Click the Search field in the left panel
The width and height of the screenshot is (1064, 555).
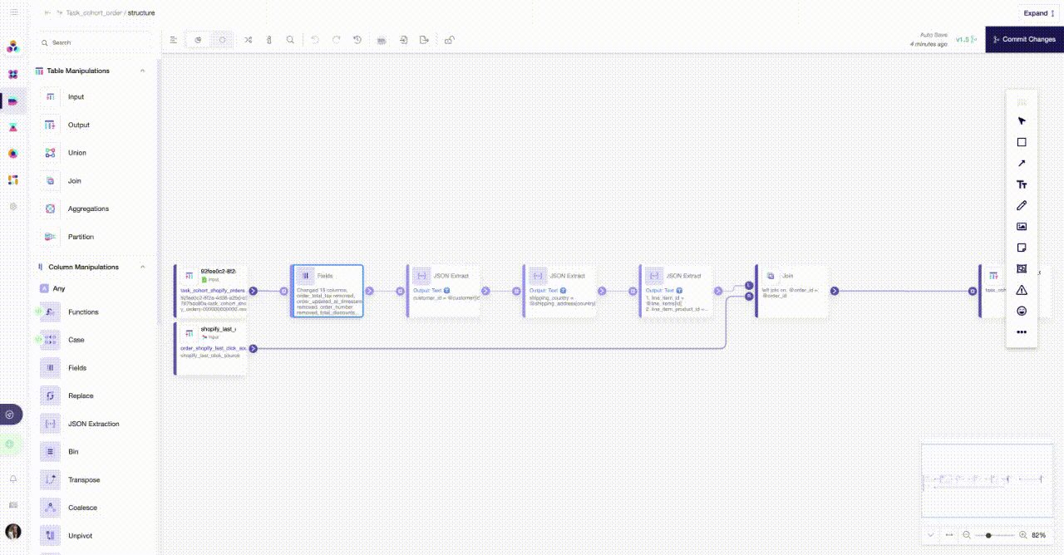pyautogui.click(x=96, y=42)
